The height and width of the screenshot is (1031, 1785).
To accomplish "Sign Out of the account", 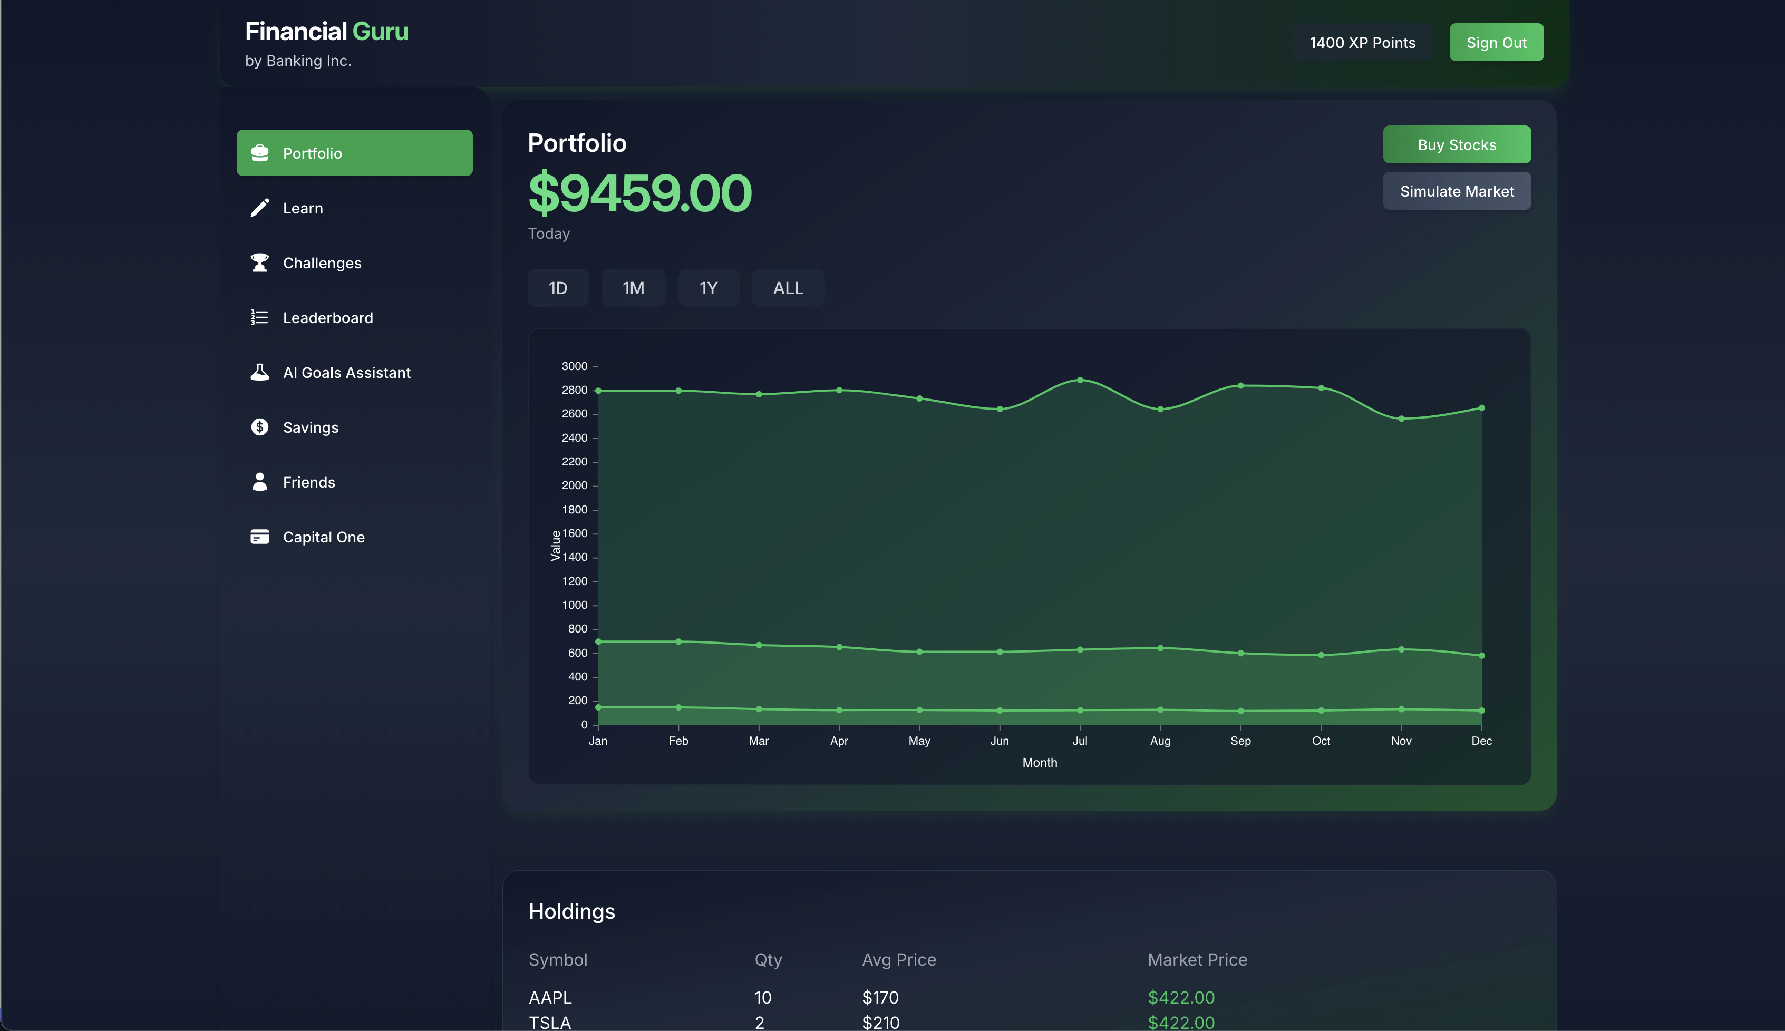I will click(x=1496, y=43).
